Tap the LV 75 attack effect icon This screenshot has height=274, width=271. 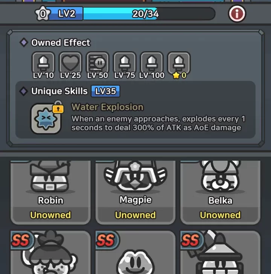point(125,63)
